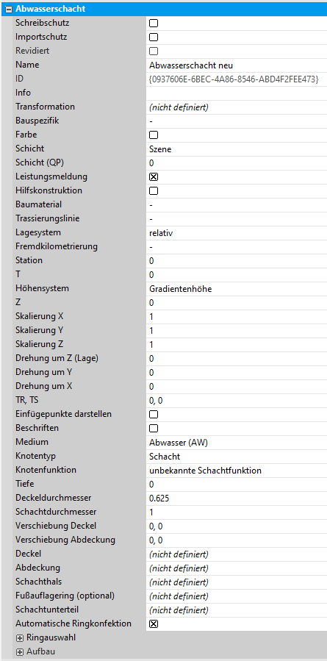Edit the Name field 'Abwasserschacht neu'

point(237,65)
